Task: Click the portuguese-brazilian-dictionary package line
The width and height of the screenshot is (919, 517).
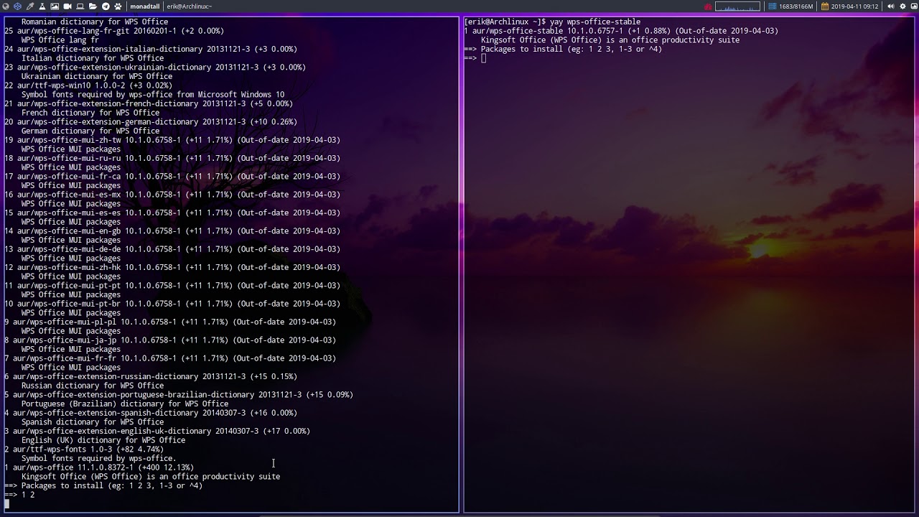Action: [179, 395]
